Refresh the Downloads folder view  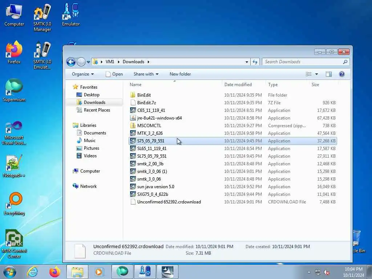click(x=255, y=62)
